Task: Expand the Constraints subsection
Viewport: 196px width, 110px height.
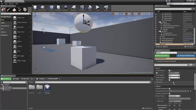Action: click(155, 82)
